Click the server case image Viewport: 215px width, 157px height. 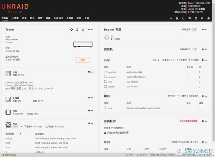tap(83, 44)
